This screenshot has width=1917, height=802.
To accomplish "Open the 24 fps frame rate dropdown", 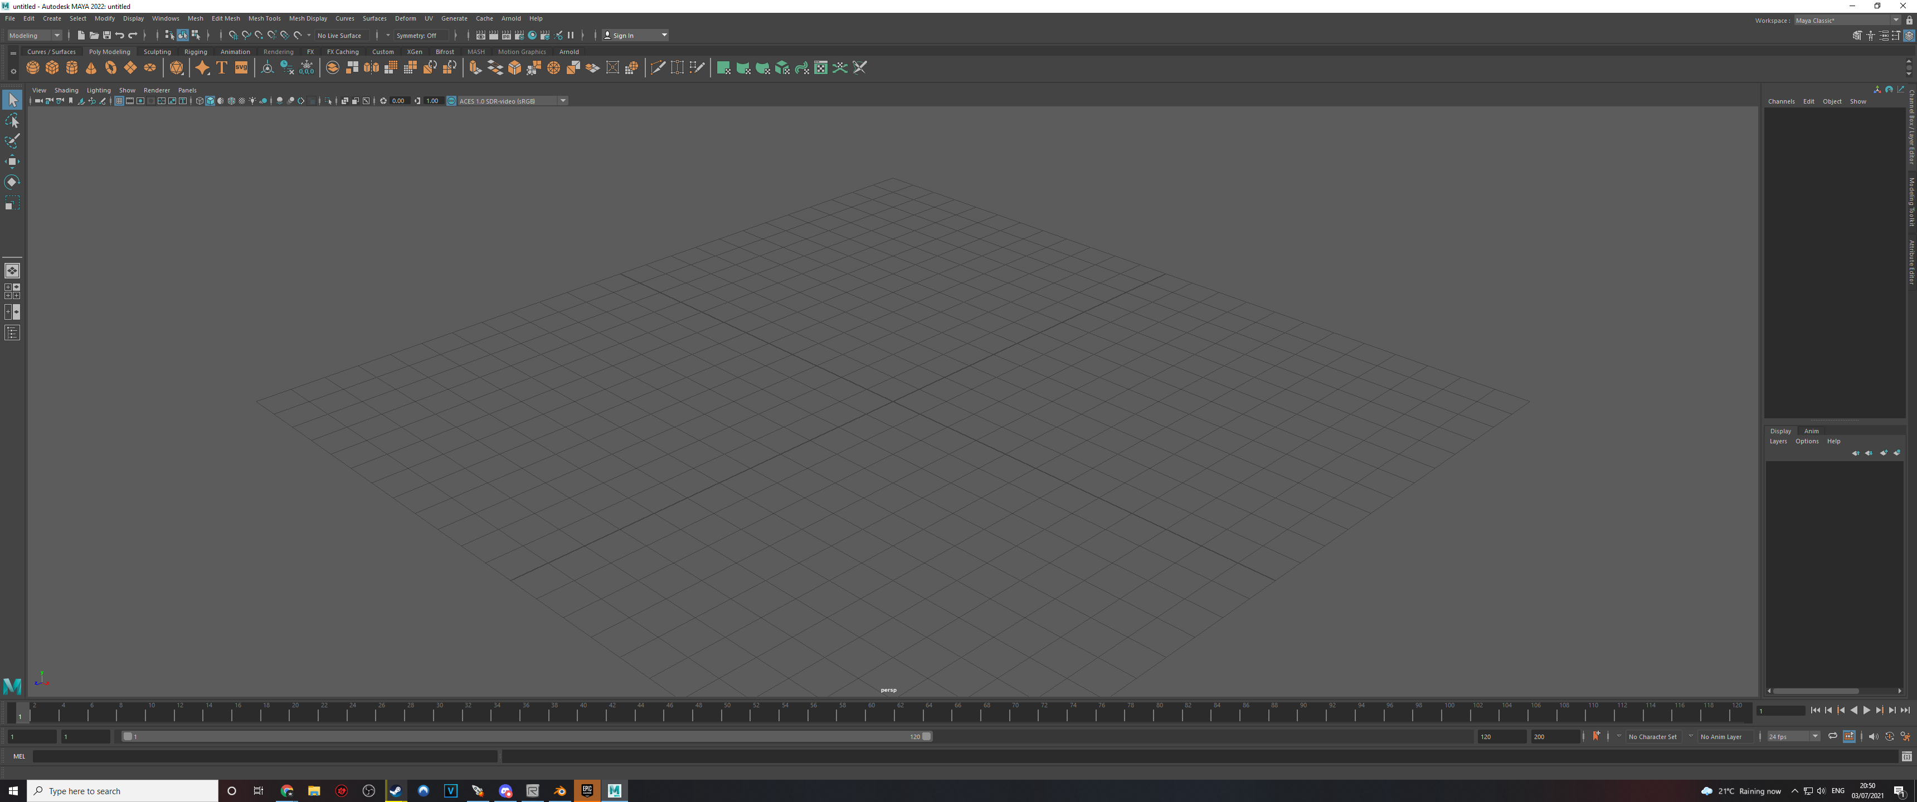I will pyautogui.click(x=1793, y=736).
